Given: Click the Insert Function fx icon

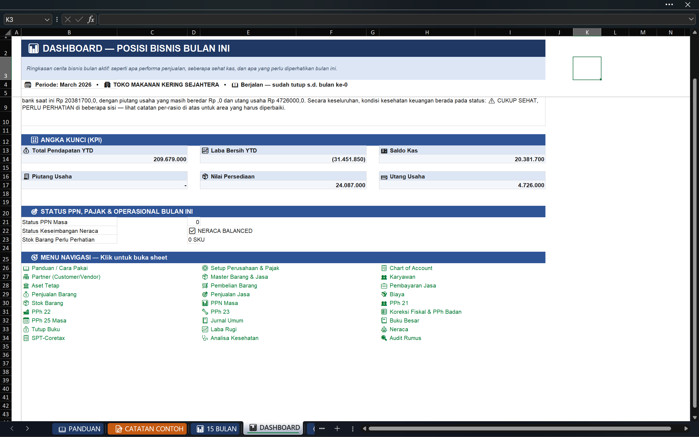Looking at the screenshot, I should click(91, 19).
